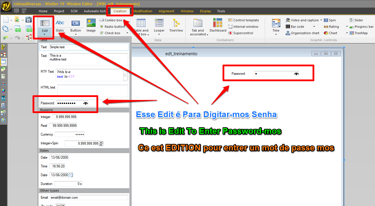Click the second stacked GO icon
This screenshot has width=375, height=206.
(28, 29)
